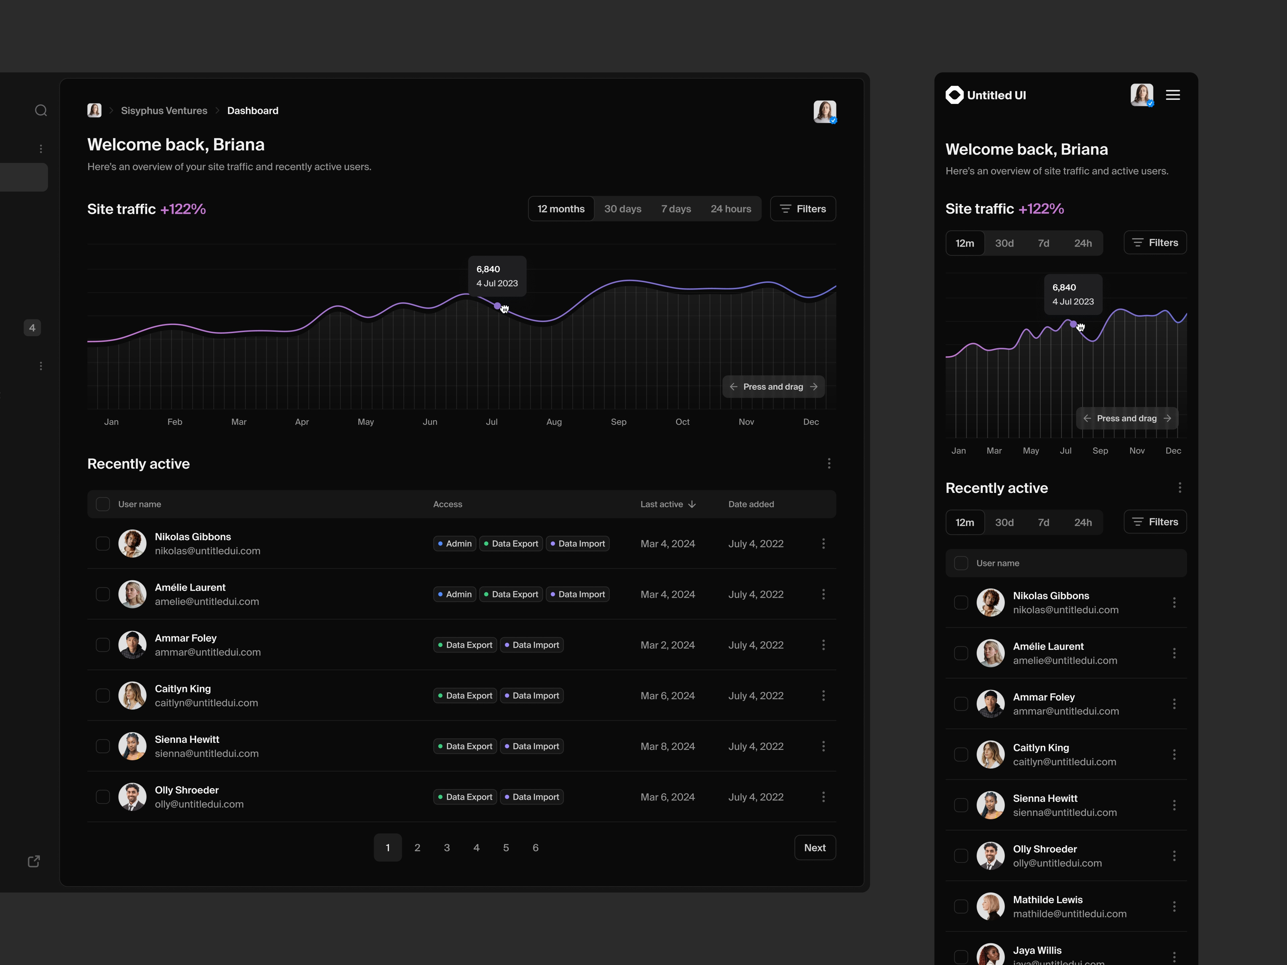Click the Untitled UI logo icon
The image size is (1287, 965).
point(954,95)
